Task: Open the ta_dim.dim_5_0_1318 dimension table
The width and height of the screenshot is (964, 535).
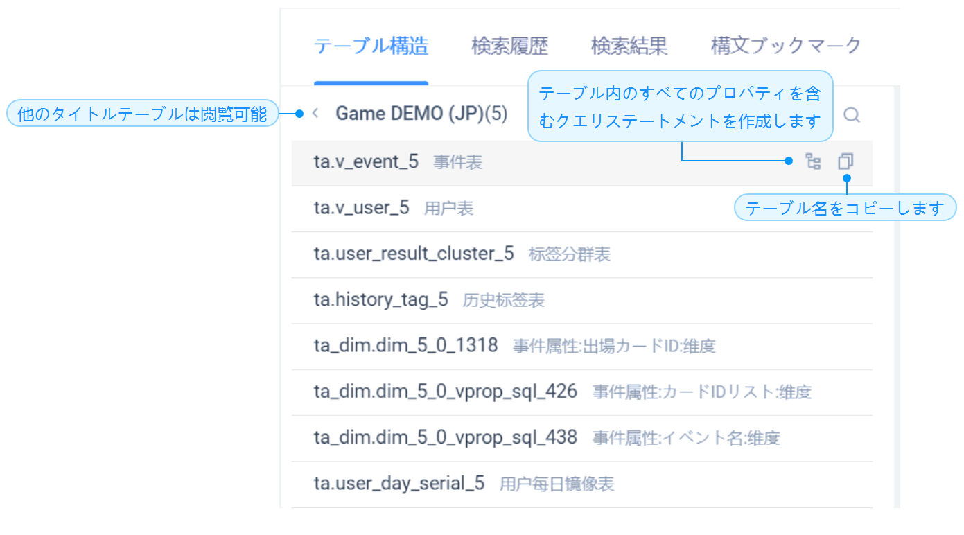Action: [x=405, y=346]
